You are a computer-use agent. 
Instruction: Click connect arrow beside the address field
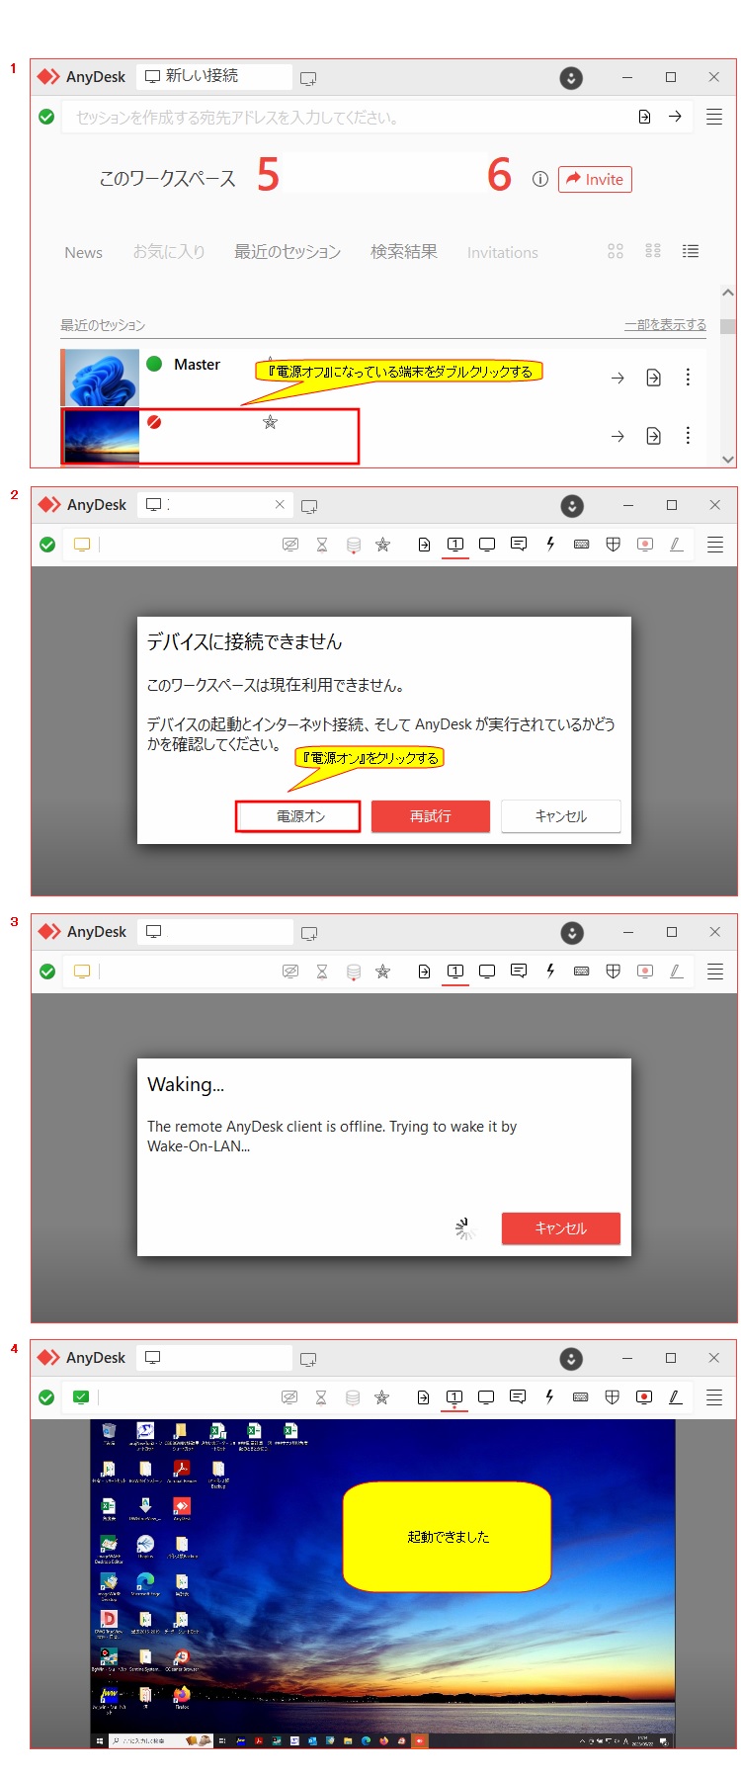point(675,117)
